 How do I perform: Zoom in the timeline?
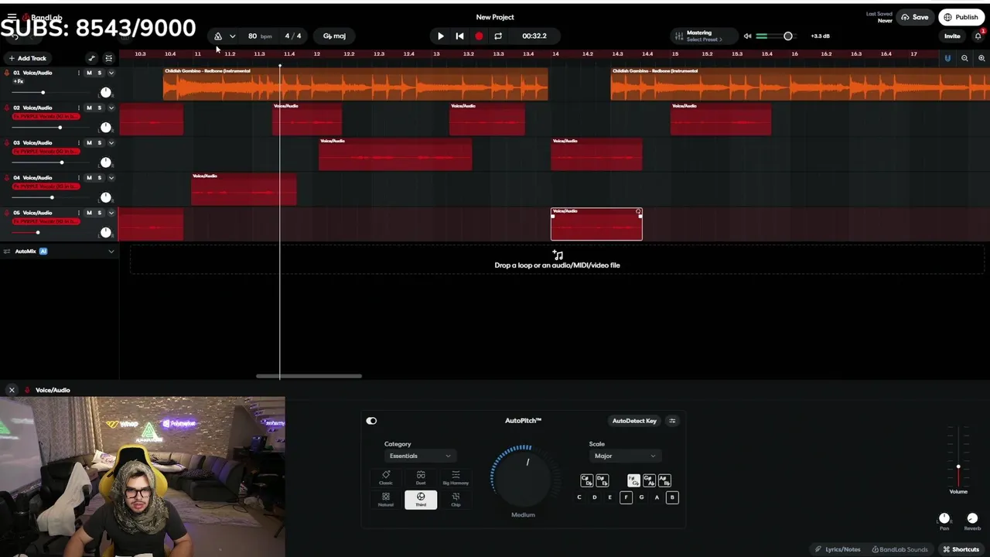[981, 58]
